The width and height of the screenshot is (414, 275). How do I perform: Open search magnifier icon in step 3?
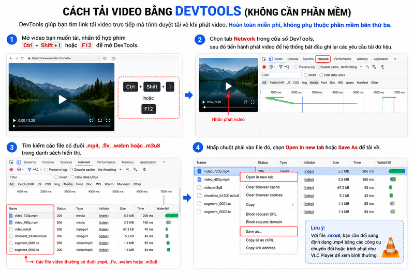[36, 169]
